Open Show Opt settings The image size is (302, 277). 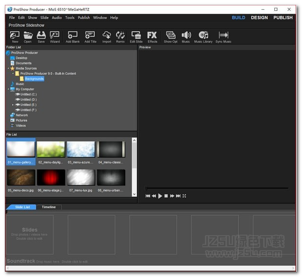(x=170, y=37)
